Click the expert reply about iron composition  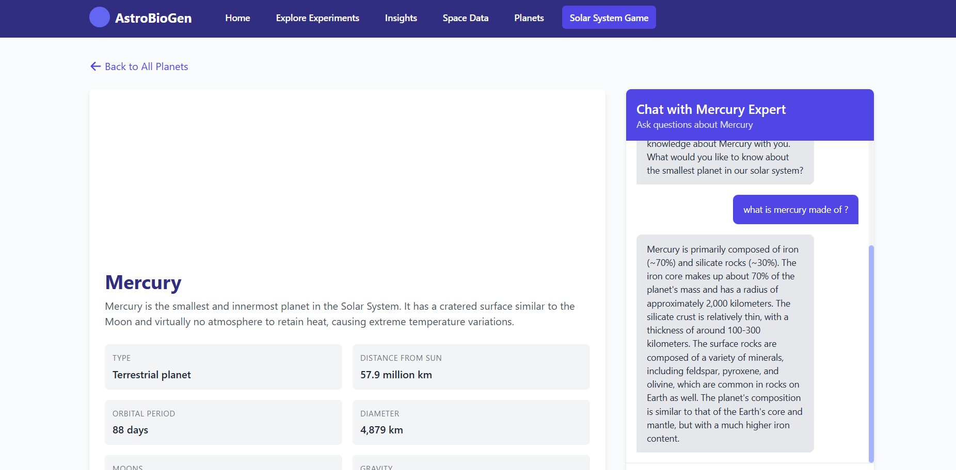tap(725, 344)
